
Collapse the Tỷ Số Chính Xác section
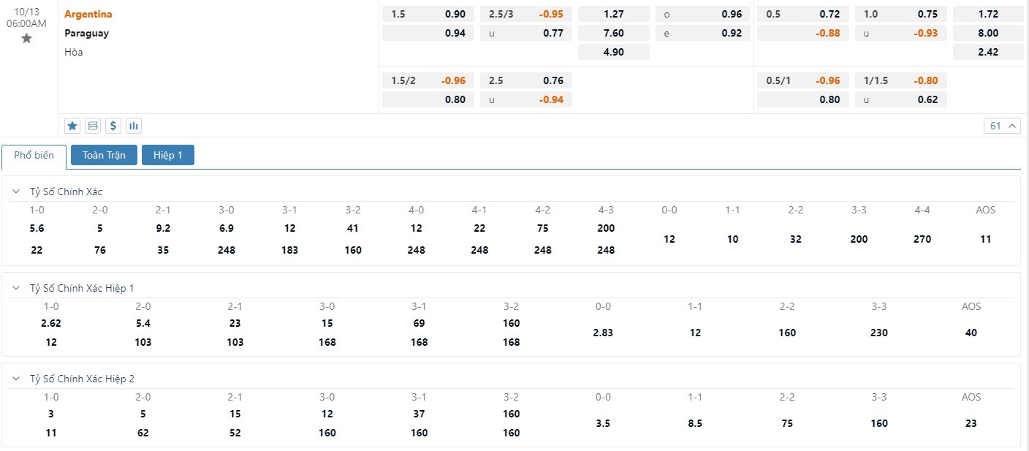16,192
